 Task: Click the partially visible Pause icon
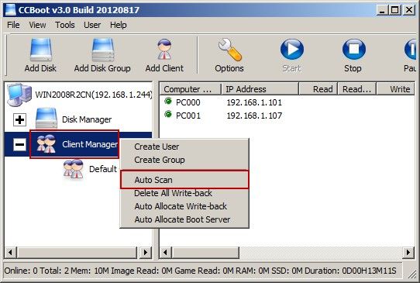[411, 50]
